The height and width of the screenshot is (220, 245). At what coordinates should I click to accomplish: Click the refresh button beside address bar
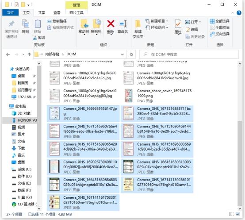pyautogui.click(x=131, y=54)
